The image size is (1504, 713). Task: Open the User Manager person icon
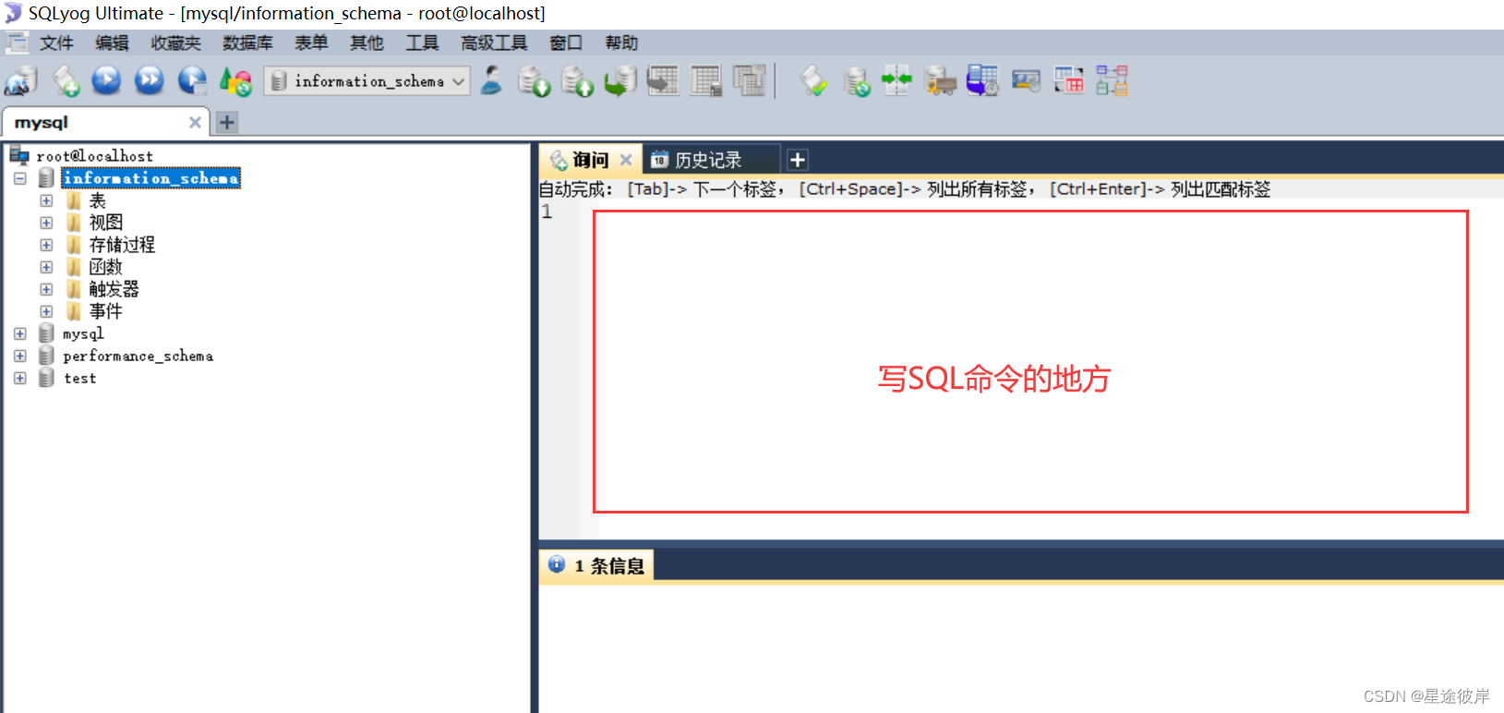492,80
